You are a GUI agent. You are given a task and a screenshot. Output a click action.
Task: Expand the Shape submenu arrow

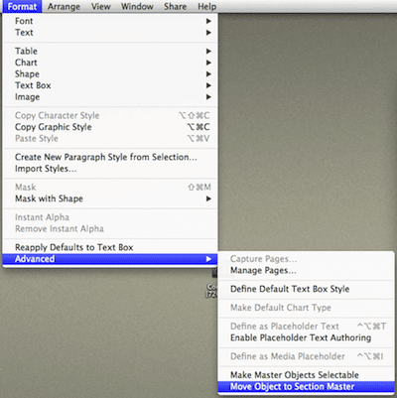(208, 74)
